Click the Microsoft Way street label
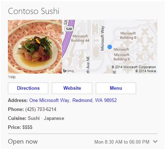Viewport: 166px width, 149px height. point(102,38)
